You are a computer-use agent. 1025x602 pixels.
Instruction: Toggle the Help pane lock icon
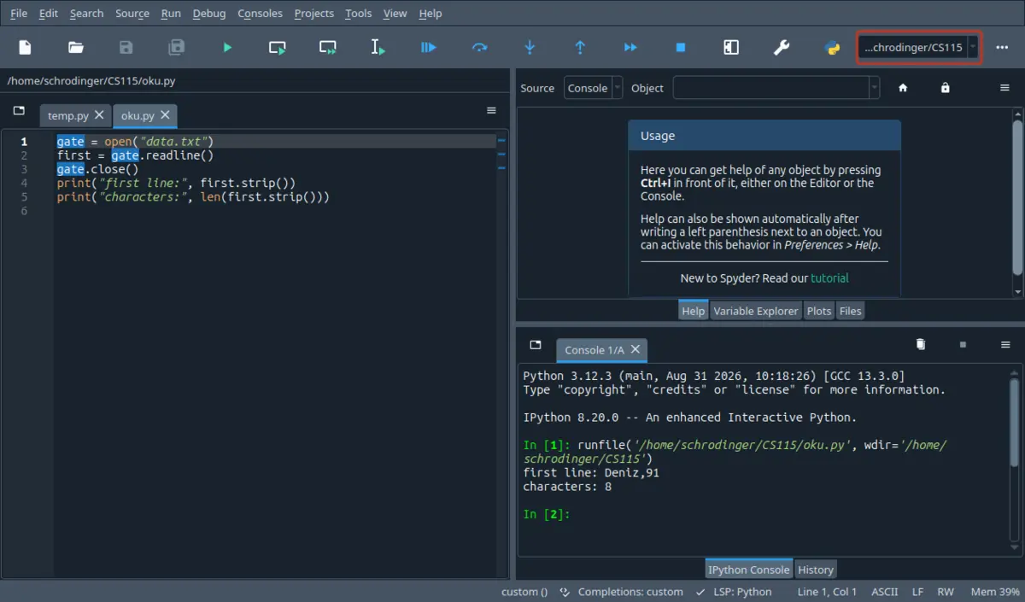click(945, 88)
